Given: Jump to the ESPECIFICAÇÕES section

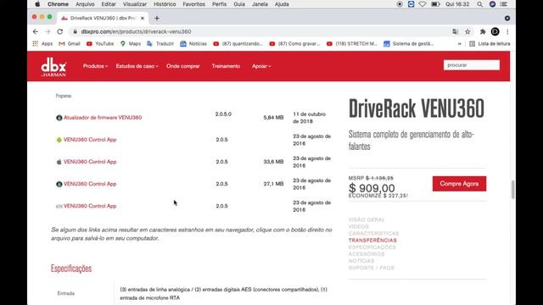Looking at the screenshot, I should pos(372,247).
